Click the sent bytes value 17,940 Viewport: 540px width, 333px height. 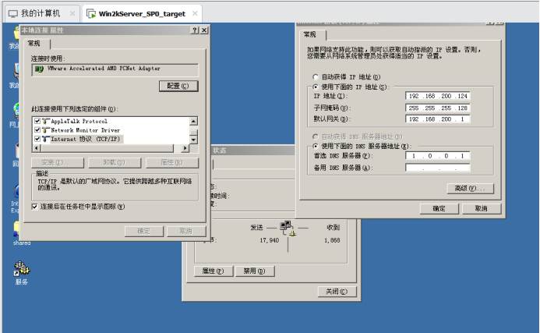point(270,240)
